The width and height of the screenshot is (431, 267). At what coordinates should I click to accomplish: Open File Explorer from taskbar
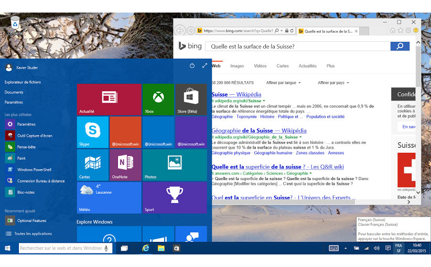click(x=161, y=248)
